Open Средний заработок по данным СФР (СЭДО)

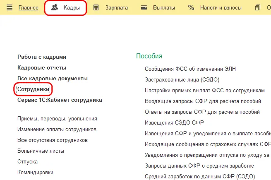tap(200, 177)
